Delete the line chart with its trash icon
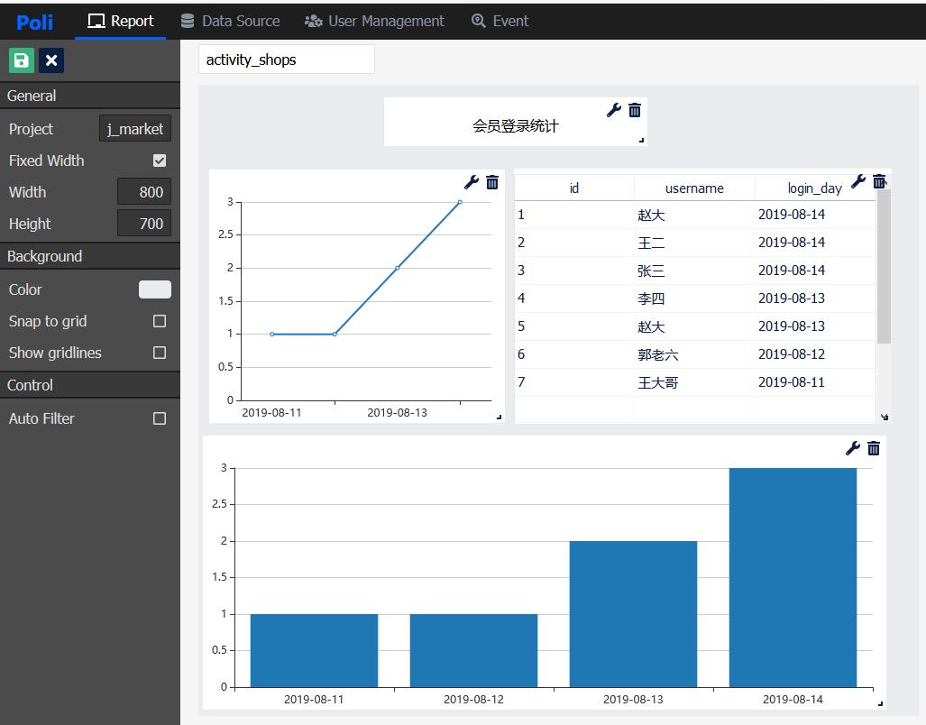Viewport: 926px width, 725px height. (x=492, y=182)
